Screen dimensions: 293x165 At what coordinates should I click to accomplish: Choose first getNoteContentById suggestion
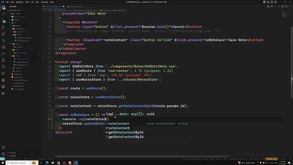click(146, 132)
